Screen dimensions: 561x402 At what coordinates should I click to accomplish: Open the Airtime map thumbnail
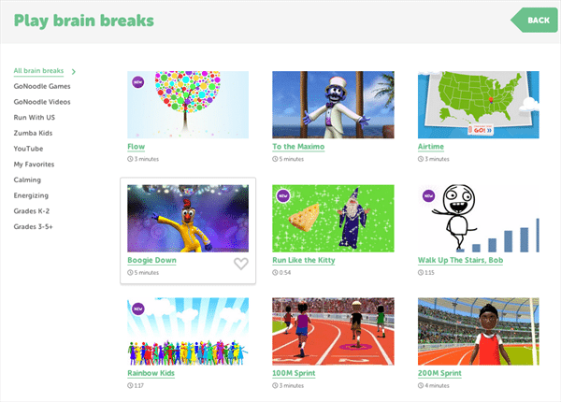tap(479, 105)
